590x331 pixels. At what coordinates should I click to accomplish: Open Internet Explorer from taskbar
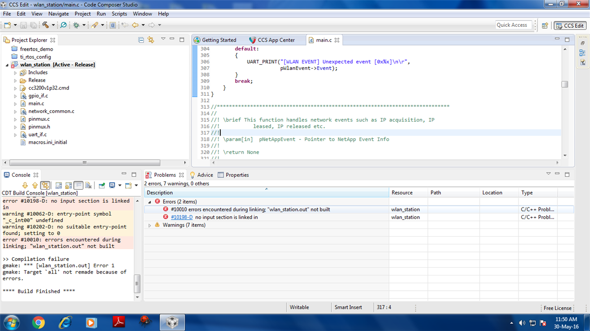[65, 322]
